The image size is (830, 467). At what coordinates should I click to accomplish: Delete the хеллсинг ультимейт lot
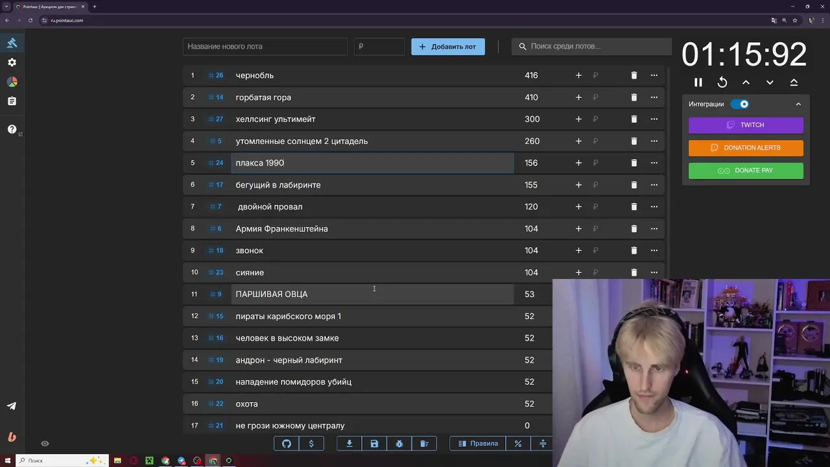point(634,119)
